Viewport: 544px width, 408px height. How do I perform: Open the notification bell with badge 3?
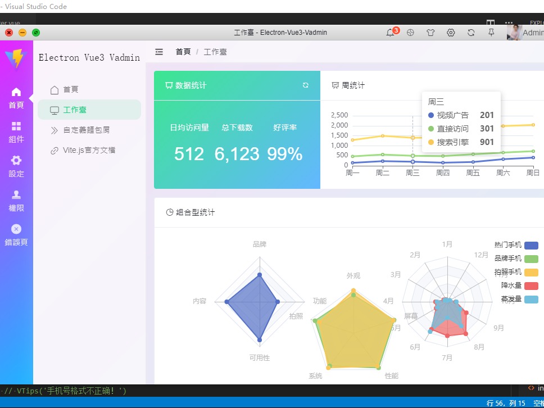[x=390, y=33]
